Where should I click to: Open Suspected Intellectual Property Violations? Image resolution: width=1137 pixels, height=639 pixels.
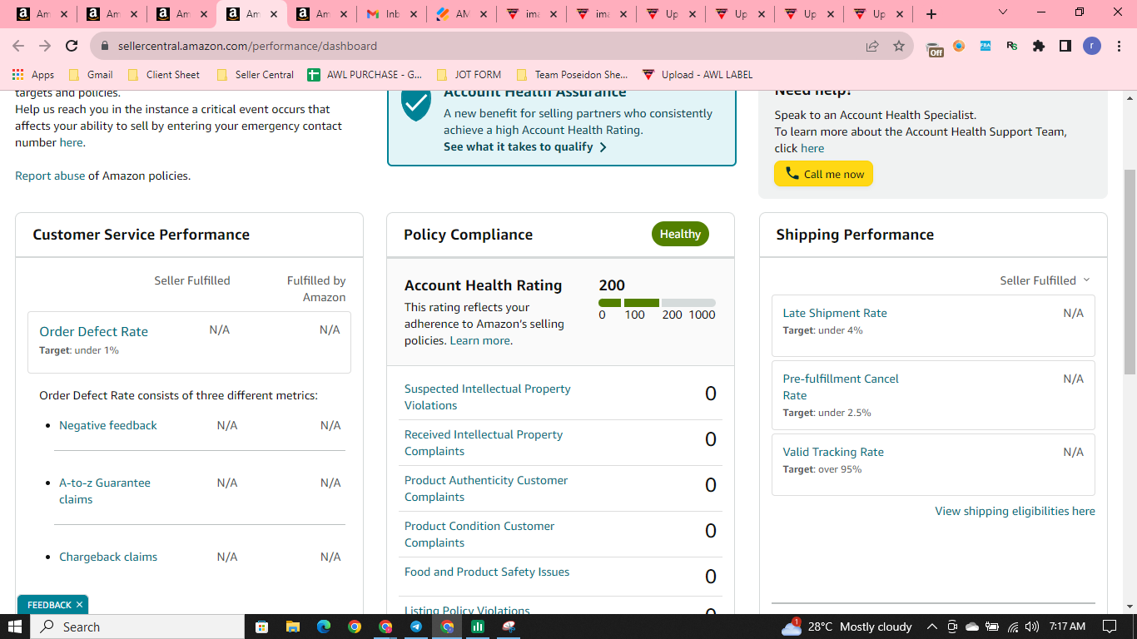click(x=488, y=397)
